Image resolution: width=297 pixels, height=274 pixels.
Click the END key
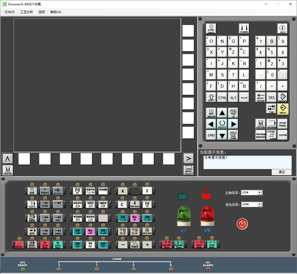pyautogui.click(x=211, y=135)
